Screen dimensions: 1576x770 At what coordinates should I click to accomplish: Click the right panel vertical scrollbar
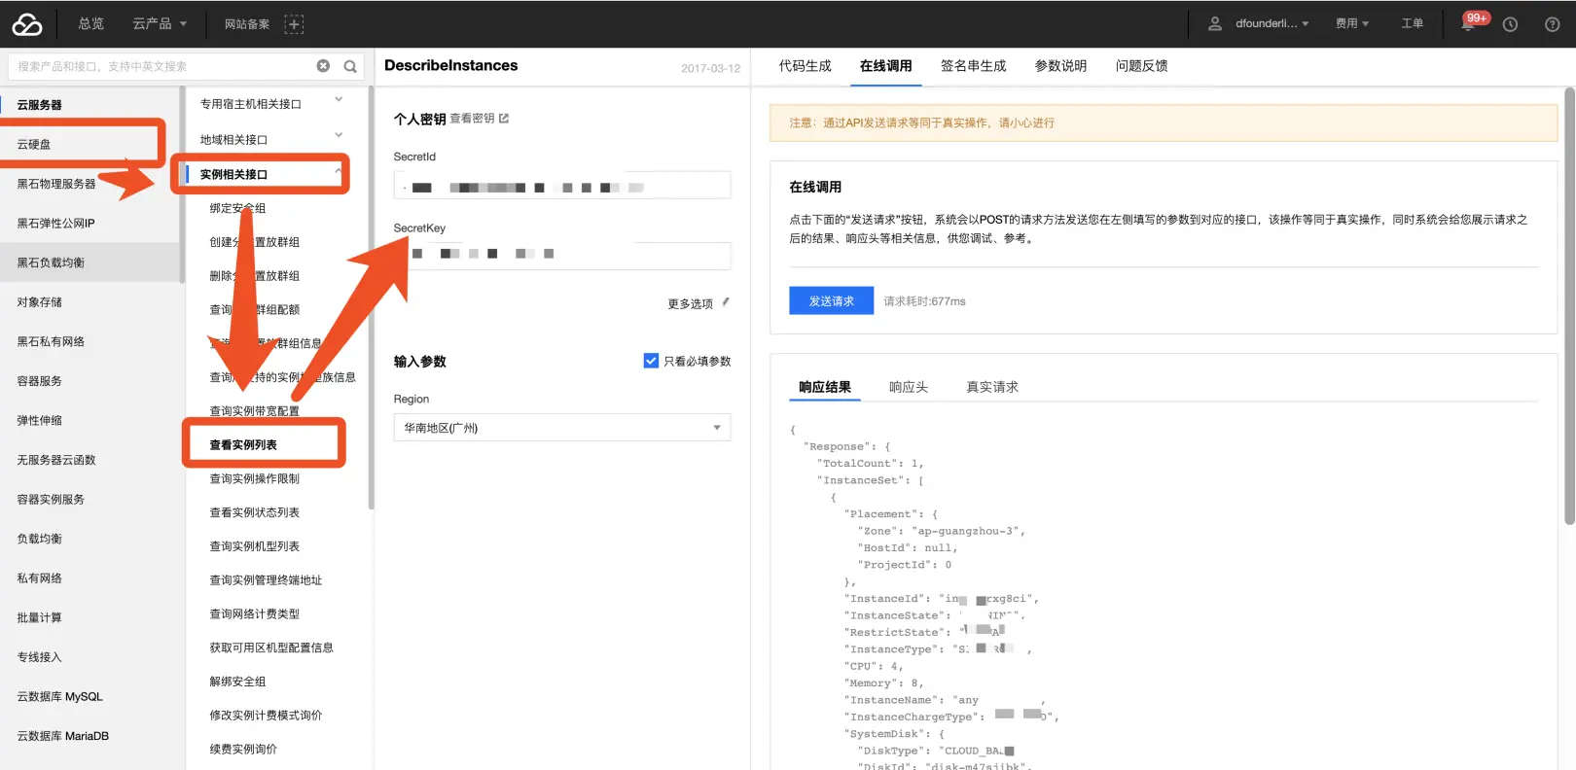coord(1569,306)
